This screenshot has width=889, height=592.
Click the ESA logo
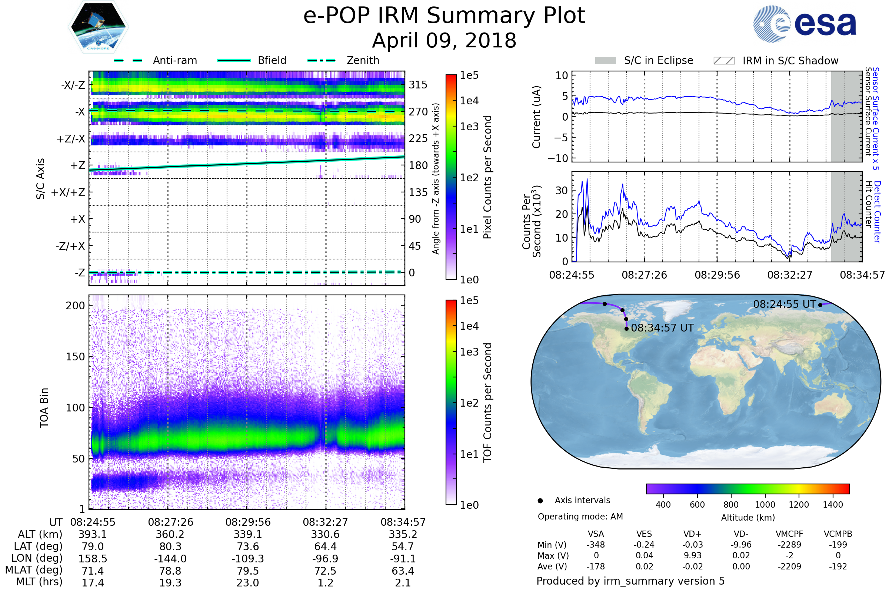pyautogui.click(x=805, y=23)
